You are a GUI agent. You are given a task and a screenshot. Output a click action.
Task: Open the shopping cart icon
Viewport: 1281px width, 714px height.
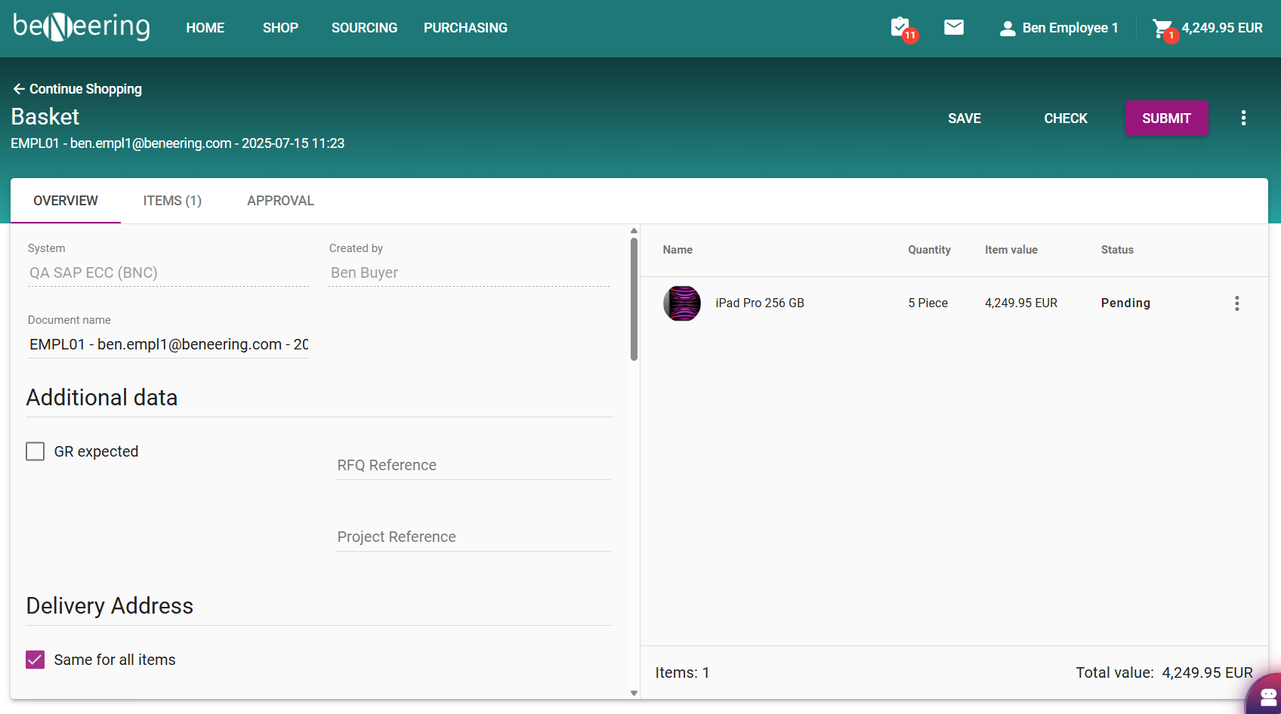(x=1162, y=29)
